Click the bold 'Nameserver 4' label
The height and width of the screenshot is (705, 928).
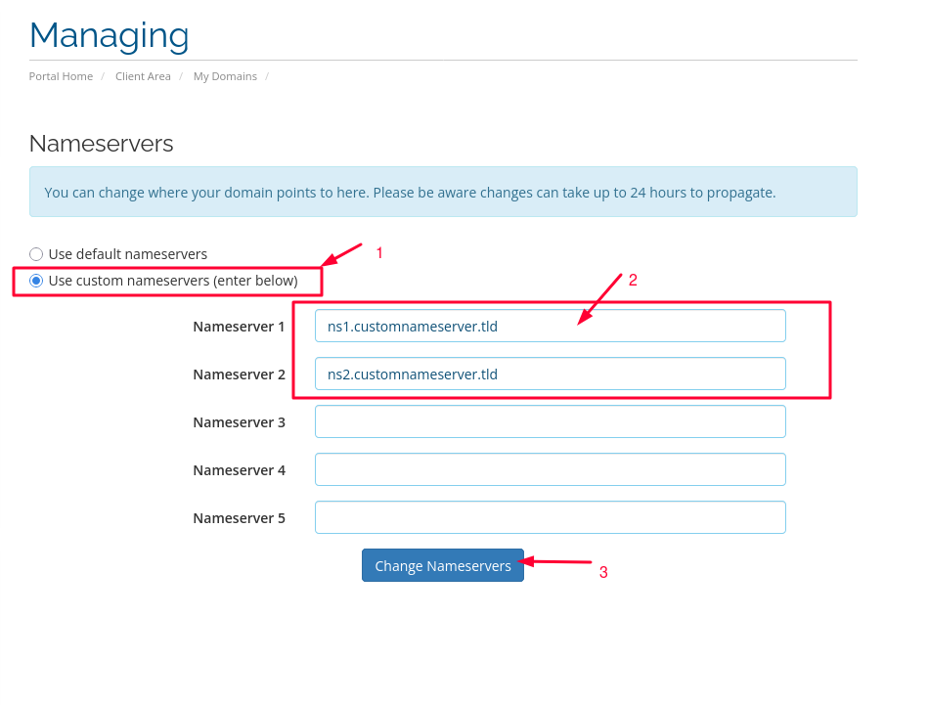[x=239, y=469]
